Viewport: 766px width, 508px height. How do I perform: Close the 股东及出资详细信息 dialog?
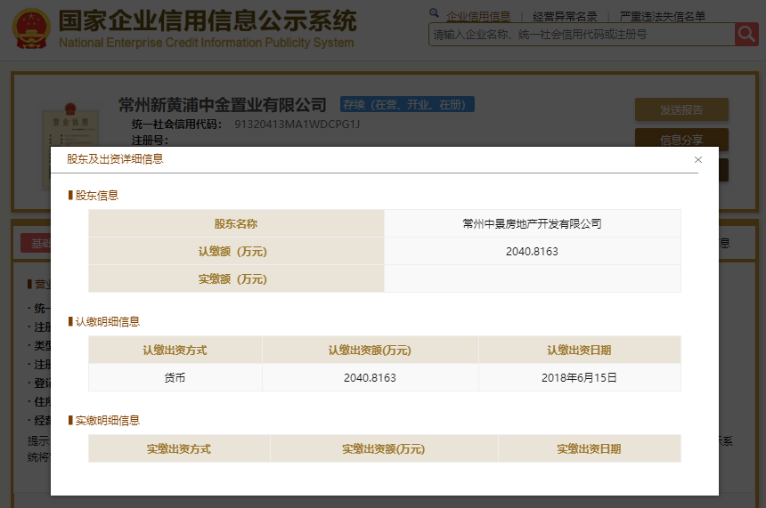698,159
